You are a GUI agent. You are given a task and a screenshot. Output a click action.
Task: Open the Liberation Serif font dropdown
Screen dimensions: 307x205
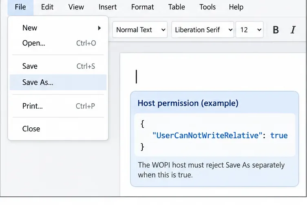click(x=203, y=30)
